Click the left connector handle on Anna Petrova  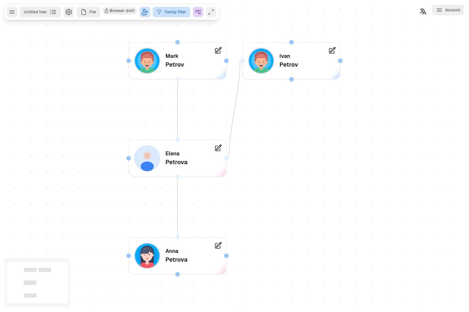pyautogui.click(x=129, y=256)
